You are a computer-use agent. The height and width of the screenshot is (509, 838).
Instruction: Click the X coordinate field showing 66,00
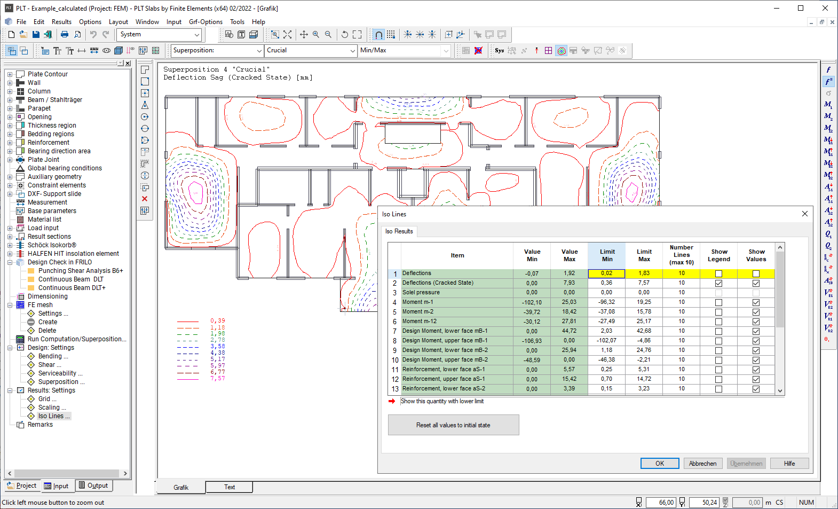point(661,503)
